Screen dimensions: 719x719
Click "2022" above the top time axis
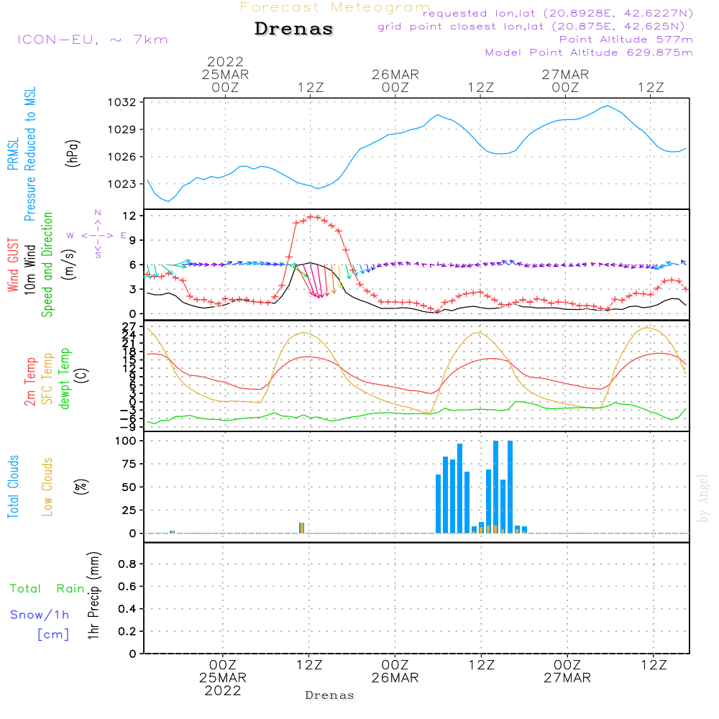click(225, 62)
